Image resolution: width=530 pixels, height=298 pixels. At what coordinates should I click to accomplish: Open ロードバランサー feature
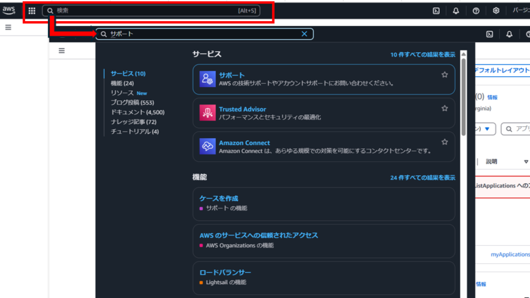(225, 272)
